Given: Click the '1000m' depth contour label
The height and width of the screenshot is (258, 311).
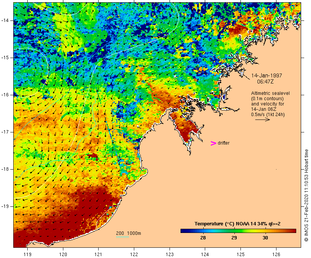Looking at the screenshot, I should point(134,233).
